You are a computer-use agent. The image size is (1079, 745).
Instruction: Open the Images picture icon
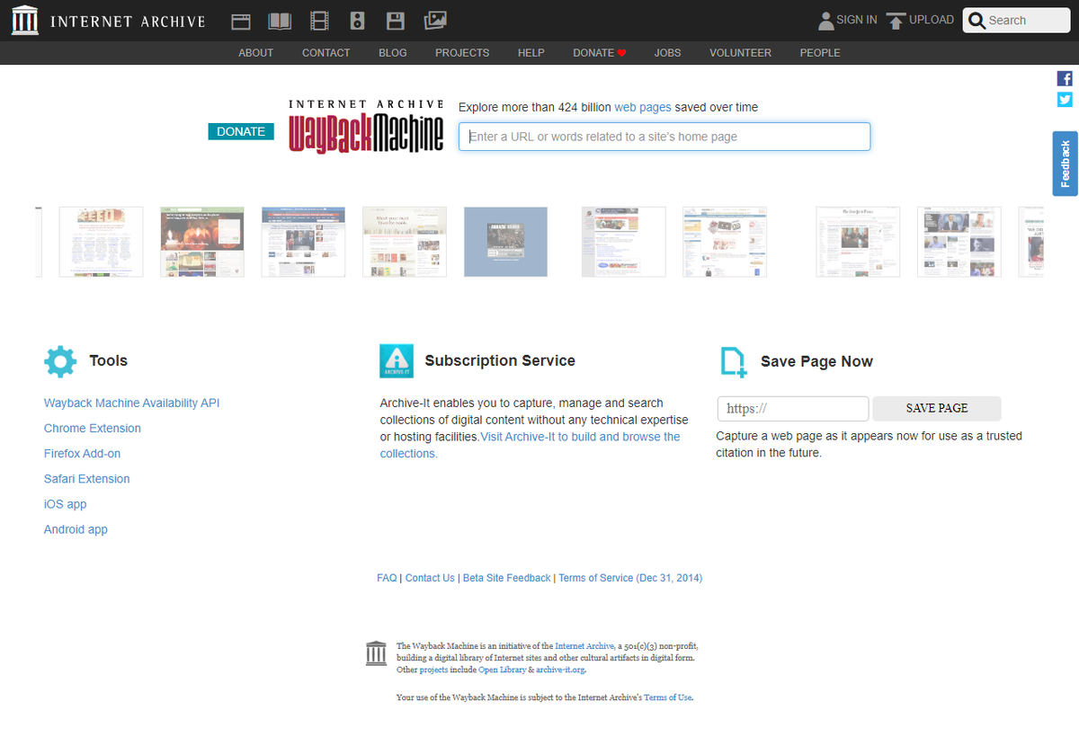tap(435, 20)
